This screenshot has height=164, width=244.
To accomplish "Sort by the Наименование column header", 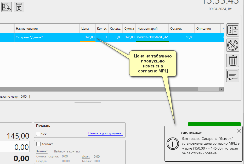I will [x=27, y=29].
